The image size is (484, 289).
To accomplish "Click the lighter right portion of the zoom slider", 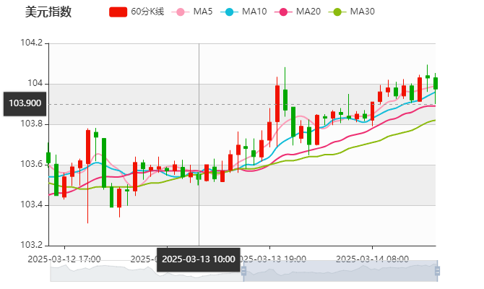I will click(340, 272).
